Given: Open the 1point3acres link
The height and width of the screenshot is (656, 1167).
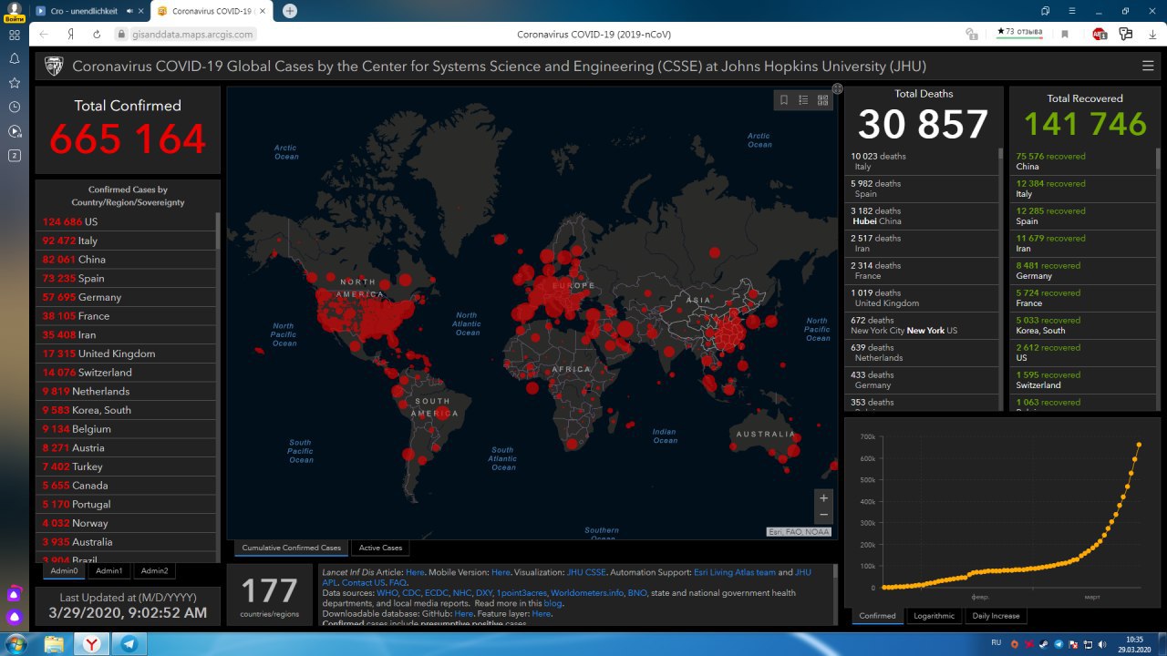Looking at the screenshot, I should pos(522,592).
